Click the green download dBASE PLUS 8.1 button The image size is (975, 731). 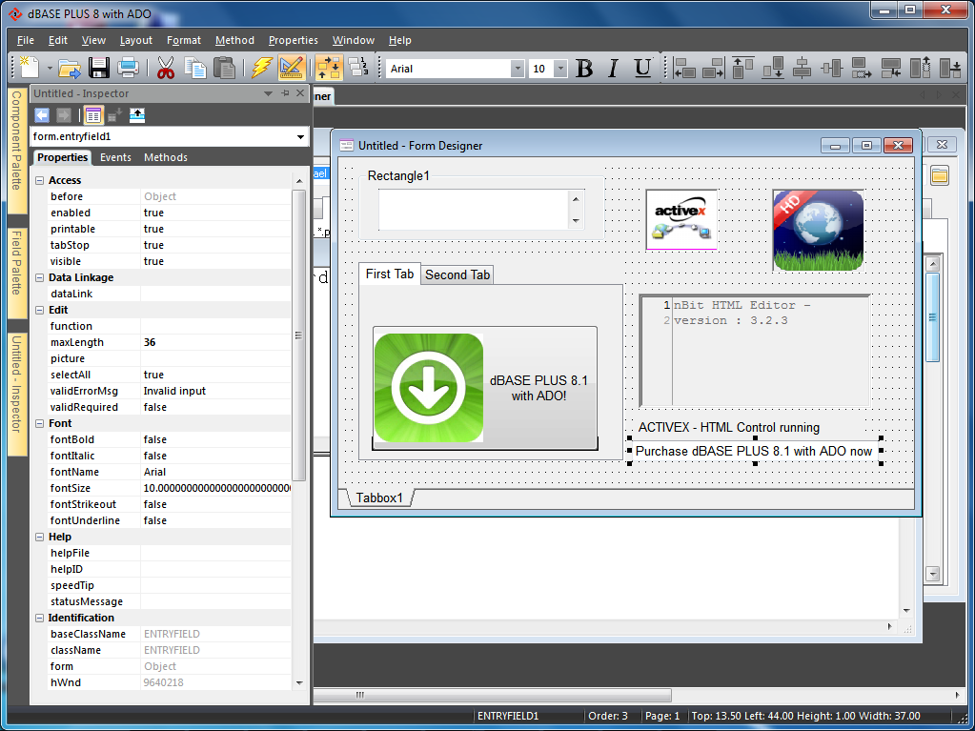coord(485,388)
